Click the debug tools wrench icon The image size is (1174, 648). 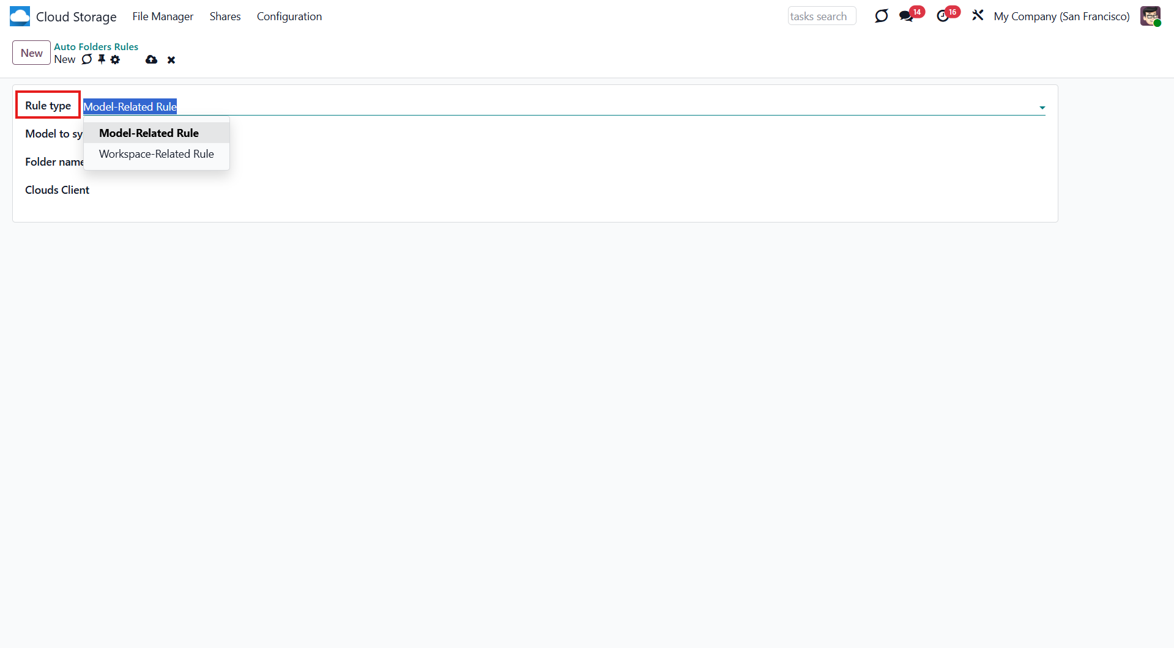click(978, 16)
